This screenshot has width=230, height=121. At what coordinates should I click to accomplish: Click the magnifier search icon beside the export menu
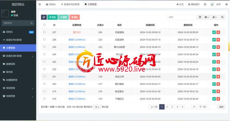[223, 17]
